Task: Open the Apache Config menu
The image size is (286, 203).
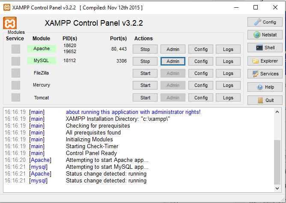Action: [x=201, y=49]
